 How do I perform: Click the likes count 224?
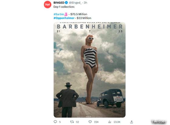96,122
